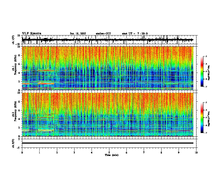Click time axis tick label "5"

[109, 153]
